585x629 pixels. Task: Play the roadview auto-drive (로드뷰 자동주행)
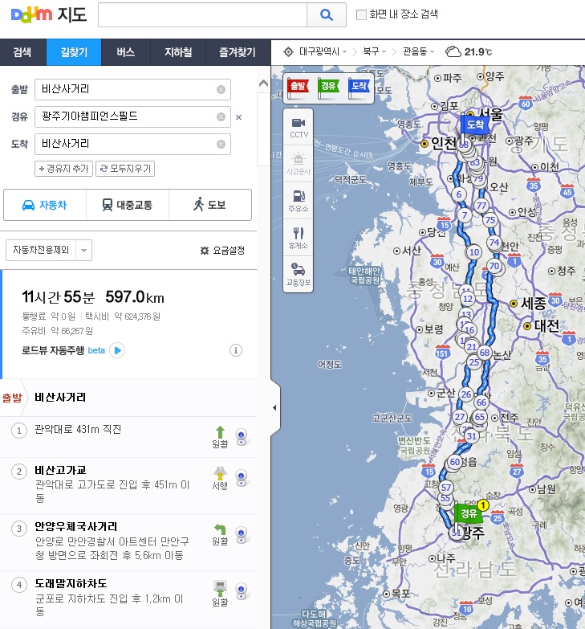click(117, 350)
